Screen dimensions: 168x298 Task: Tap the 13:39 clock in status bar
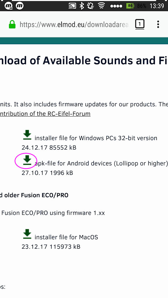pos(157,6)
